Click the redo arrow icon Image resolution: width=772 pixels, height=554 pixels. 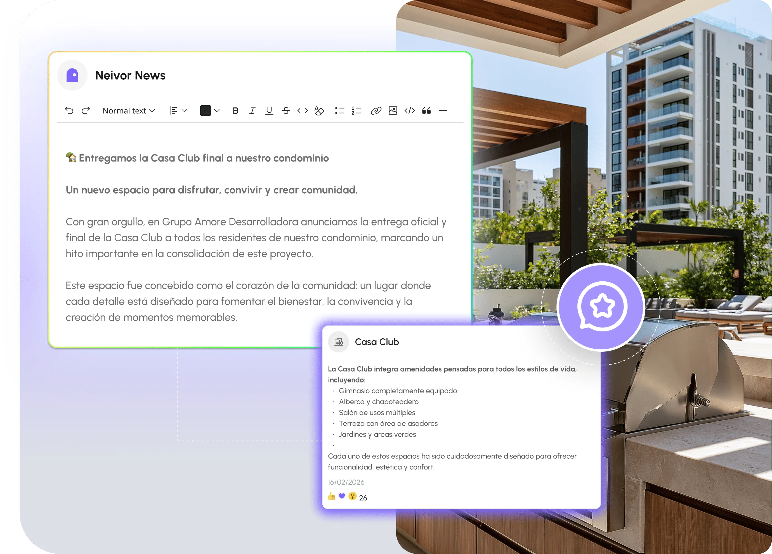86,111
